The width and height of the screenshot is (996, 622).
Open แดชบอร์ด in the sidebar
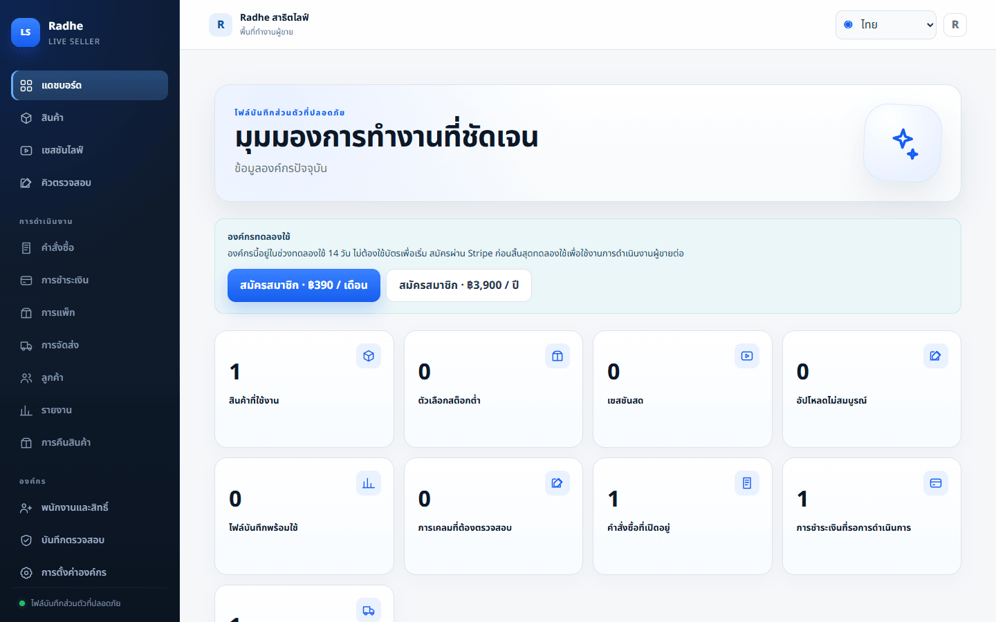90,85
